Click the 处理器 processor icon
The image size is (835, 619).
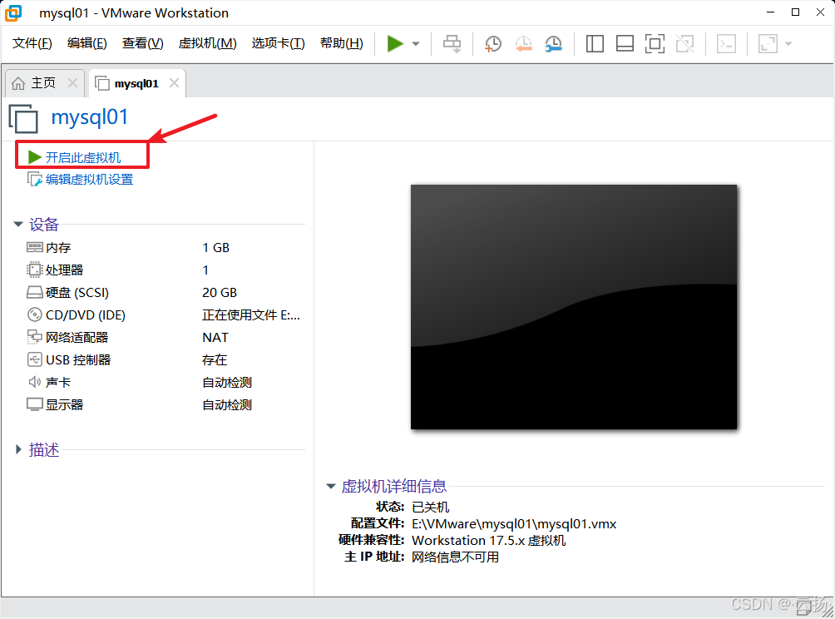click(35, 270)
